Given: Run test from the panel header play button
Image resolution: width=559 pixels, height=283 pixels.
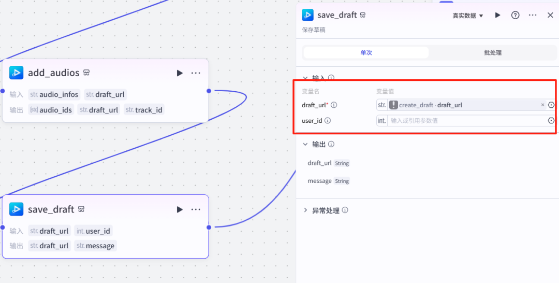Looking at the screenshot, I should [498, 16].
